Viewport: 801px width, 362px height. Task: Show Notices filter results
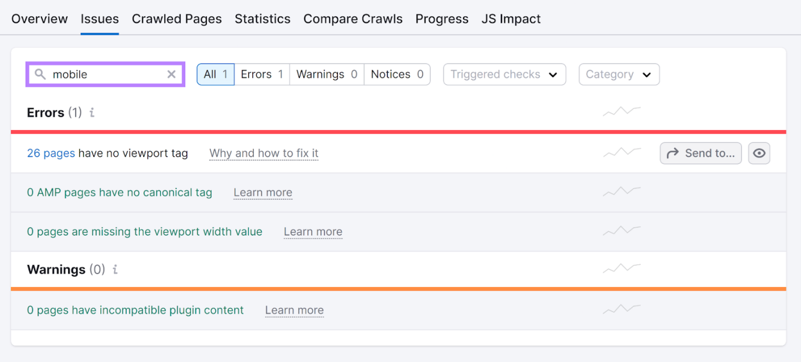click(397, 74)
